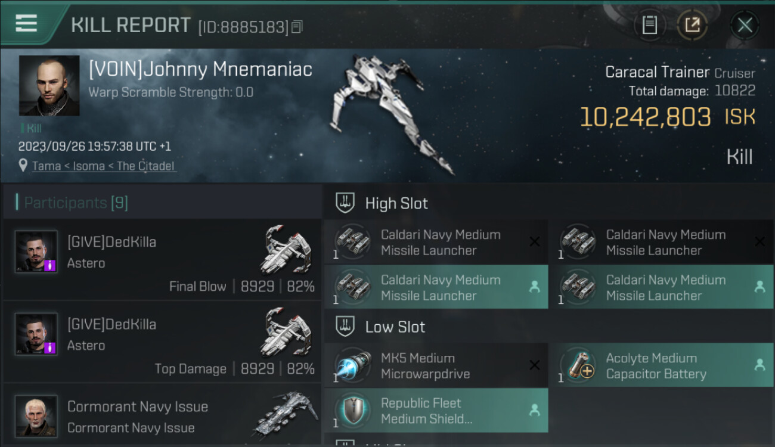Copy the kill report ID
The width and height of the screenshot is (775, 447).
click(x=297, y=26)
